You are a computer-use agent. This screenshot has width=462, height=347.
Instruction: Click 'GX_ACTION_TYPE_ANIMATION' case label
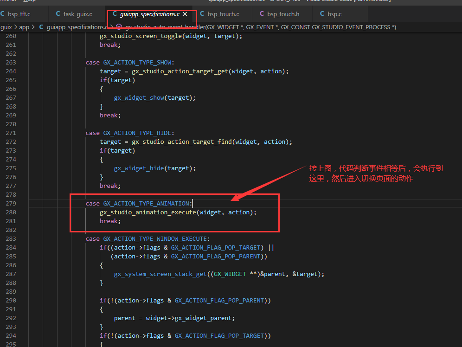point(146,204)
